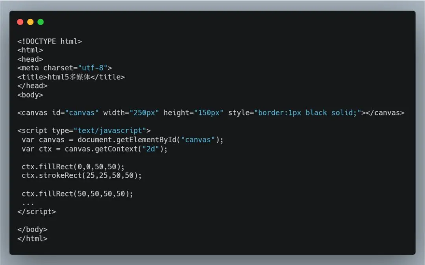Click the closing canvas tag
The height and width of the screenshot is (265, 425).
[x=385, y=113]
